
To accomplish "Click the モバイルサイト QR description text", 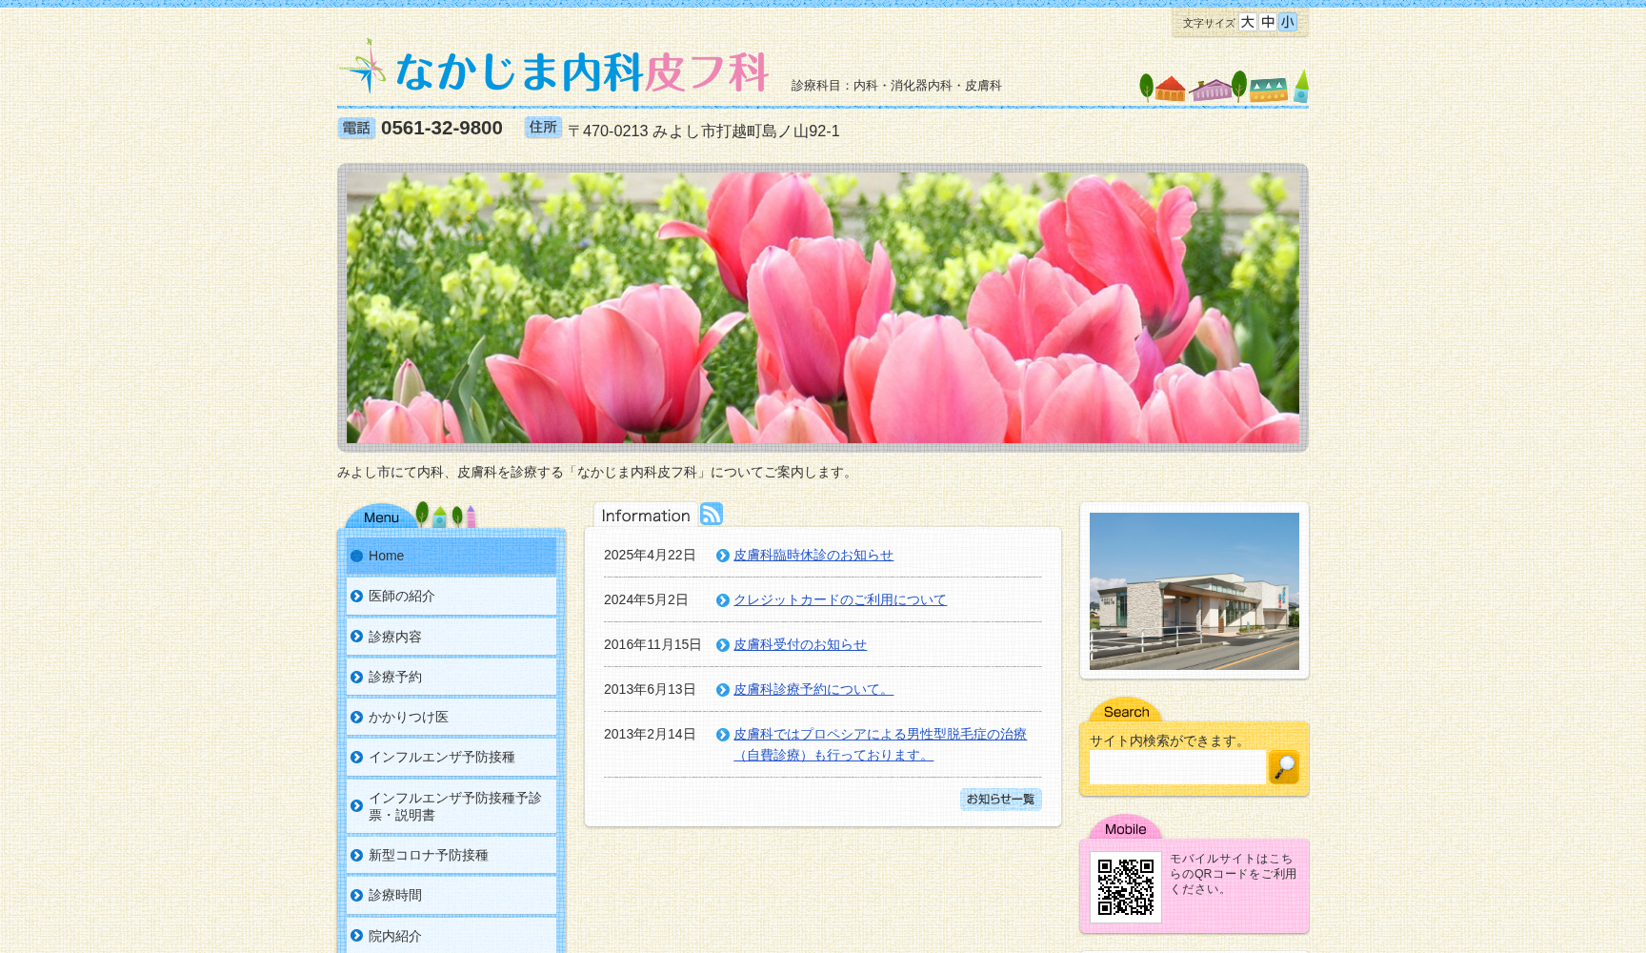I will click(1233, 874).
